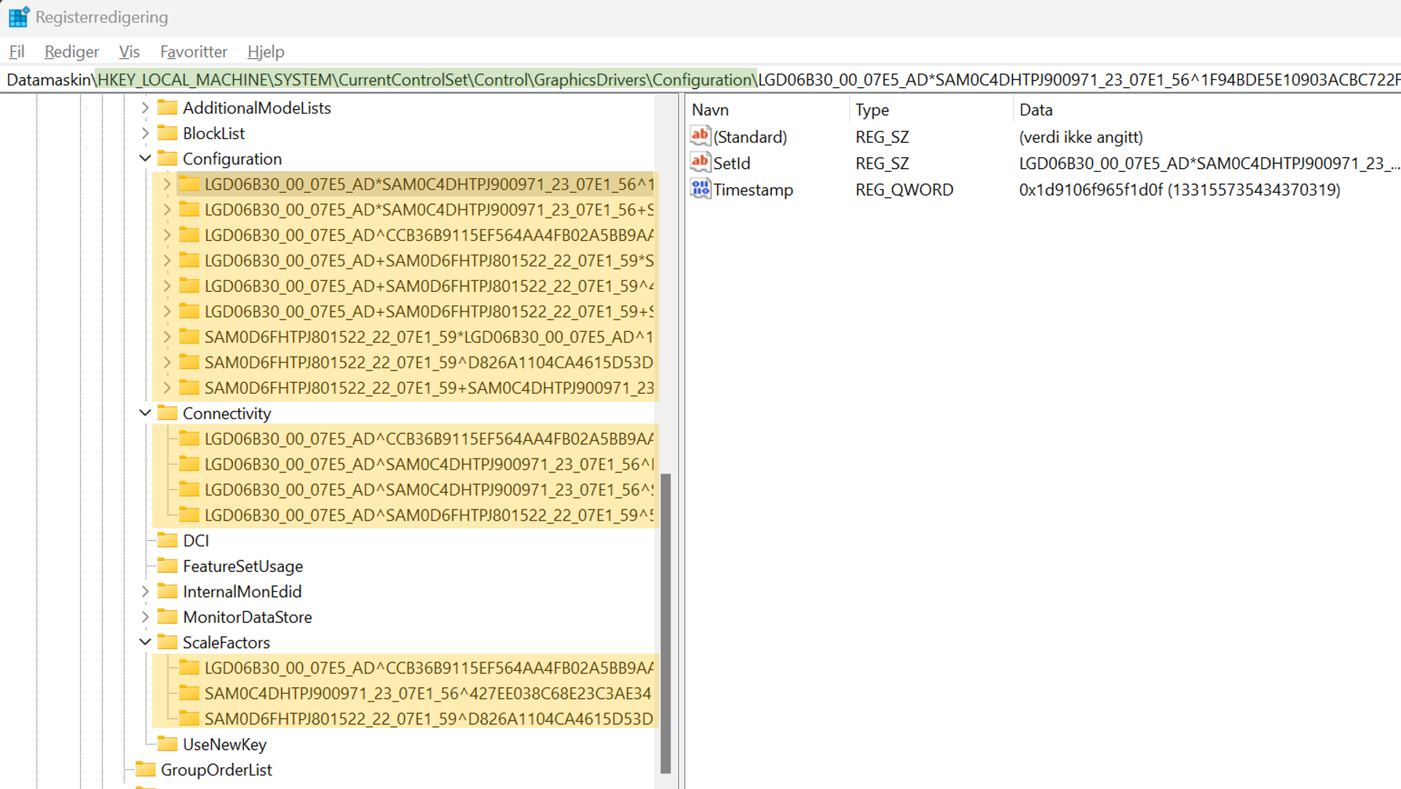The width and height of the screenshot is (1401, 789).
Task: Click the BlockList folder icon
Action: (167, 133)
